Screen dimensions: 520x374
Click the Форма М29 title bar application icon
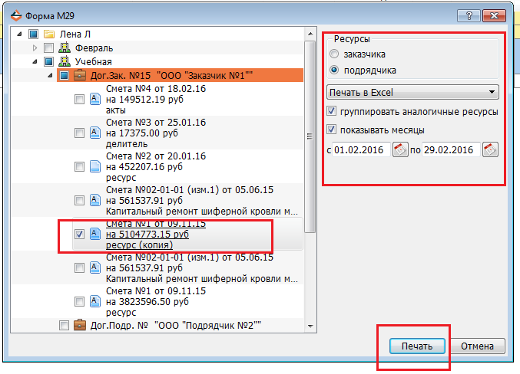tap(15, 15)
